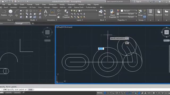Select the Dimension tool

(53, 13)
